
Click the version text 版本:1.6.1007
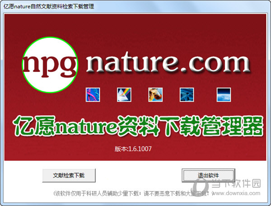(x=133, y=149)
